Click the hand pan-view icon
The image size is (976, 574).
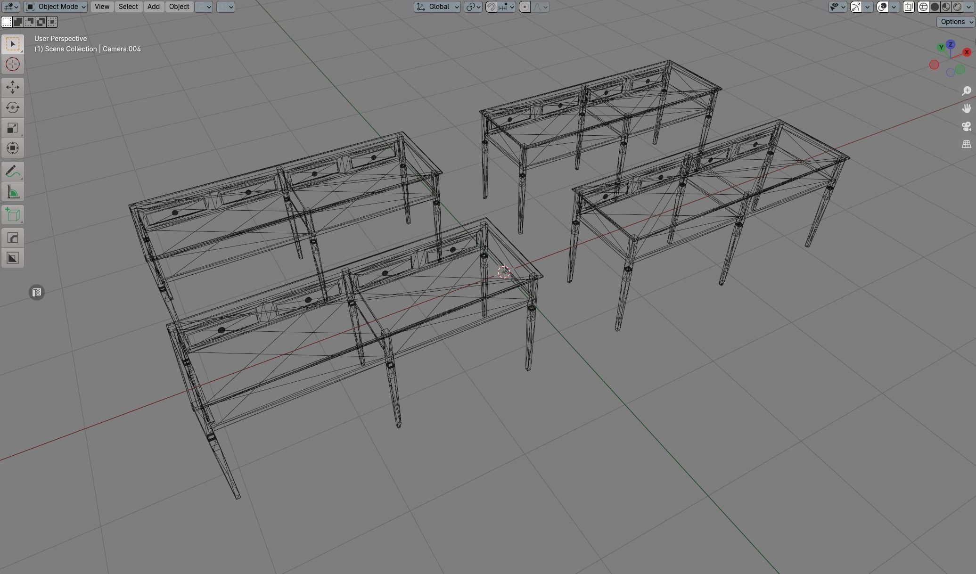tap(967, 109)
